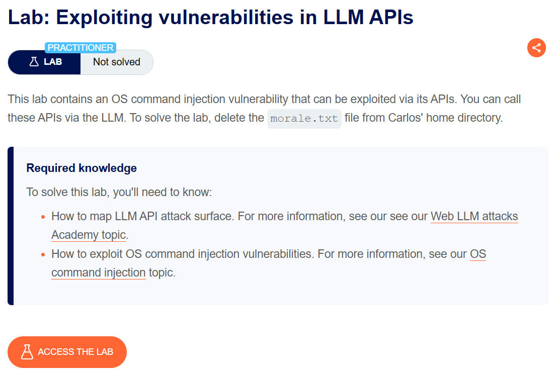Click the orange share icon

pos(536,48)
